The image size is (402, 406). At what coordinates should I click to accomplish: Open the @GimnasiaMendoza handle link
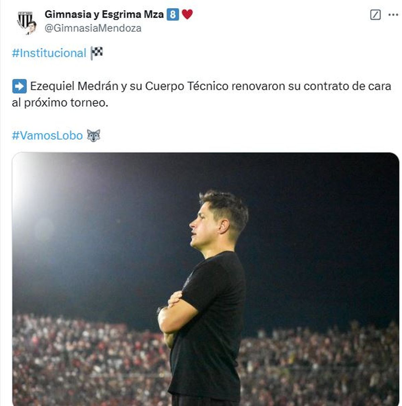point(93,28)
